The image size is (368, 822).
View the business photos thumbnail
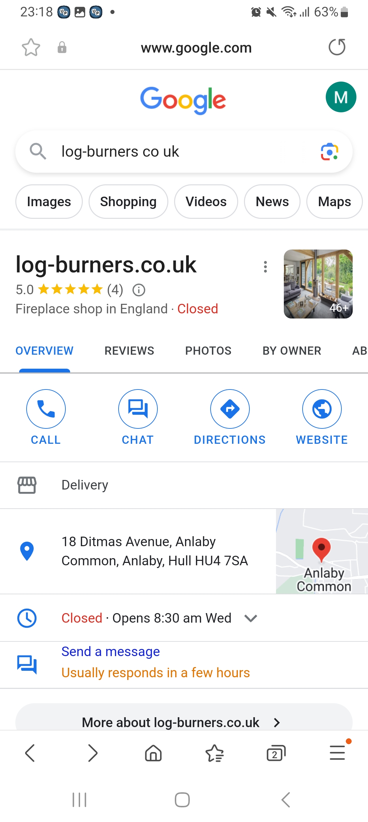318,284
